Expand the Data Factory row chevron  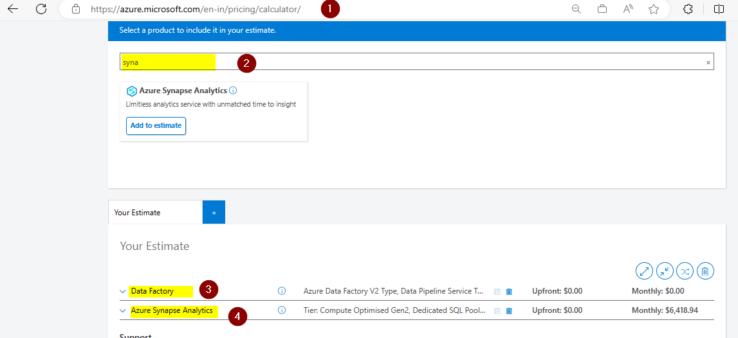(x=123, y=292)
